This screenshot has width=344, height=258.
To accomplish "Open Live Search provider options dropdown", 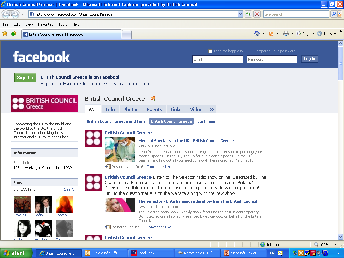I will [x=340, y=14].
